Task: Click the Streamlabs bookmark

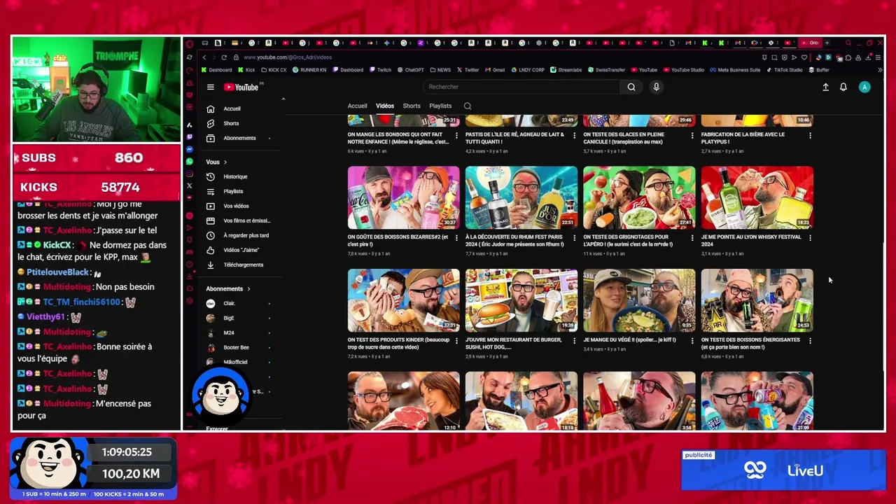Action: [566, 70]
